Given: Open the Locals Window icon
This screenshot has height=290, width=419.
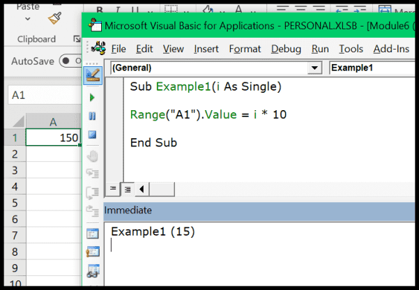Looking at the screenshot, I should pos(92,234).
